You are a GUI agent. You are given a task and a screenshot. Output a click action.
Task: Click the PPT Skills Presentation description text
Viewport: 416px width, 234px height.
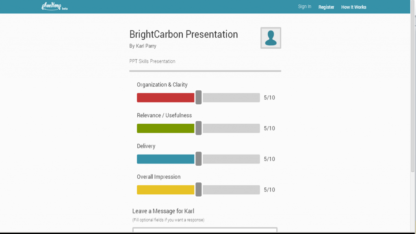coord(152,61)
